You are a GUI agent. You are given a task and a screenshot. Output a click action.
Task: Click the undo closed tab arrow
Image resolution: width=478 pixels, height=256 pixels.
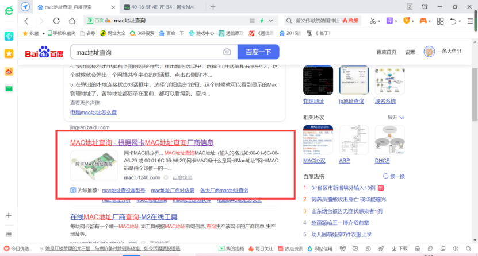click(x=453, y=21)
